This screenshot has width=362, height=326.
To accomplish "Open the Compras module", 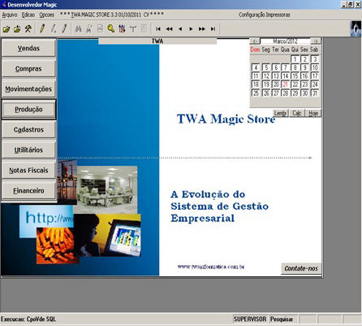I will [x=28, y=68].
